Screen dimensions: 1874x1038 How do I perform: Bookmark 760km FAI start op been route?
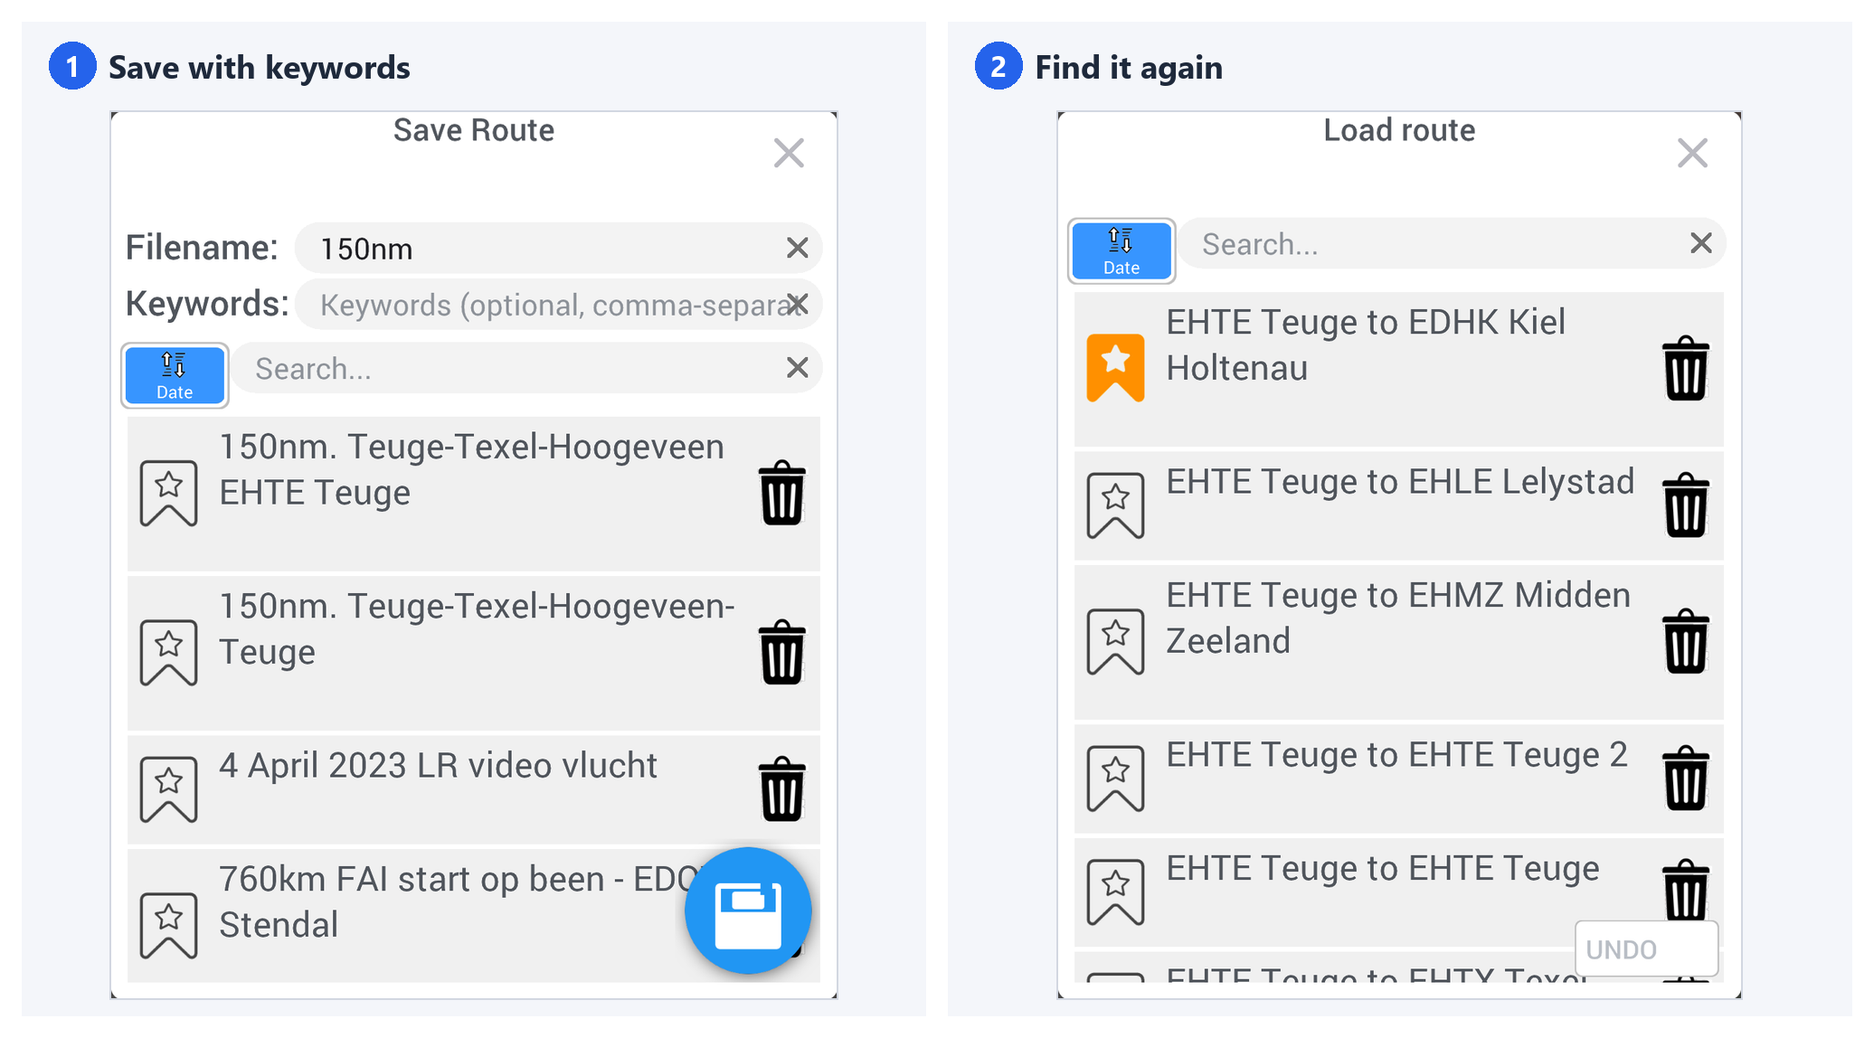[169, 925]
